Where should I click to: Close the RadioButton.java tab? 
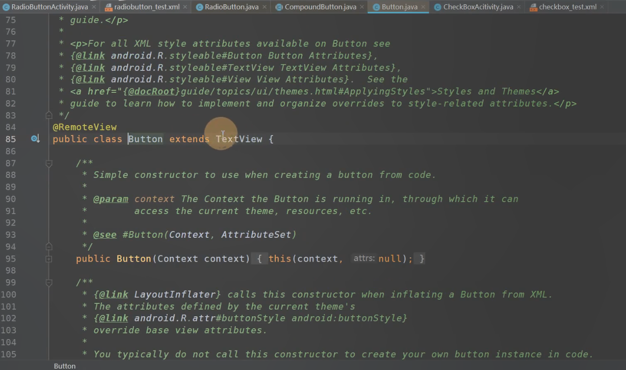pos(264,7)
